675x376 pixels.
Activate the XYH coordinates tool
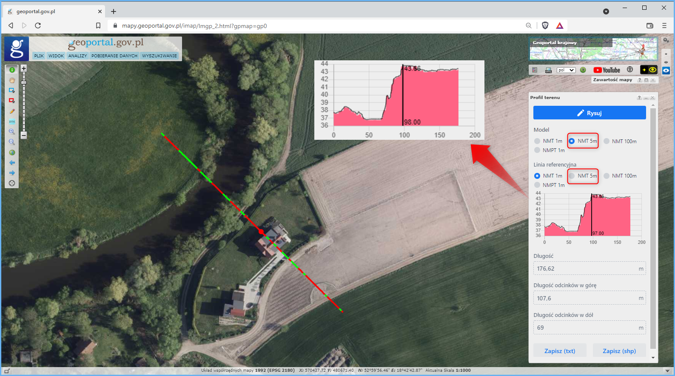(x=12, y=122)
